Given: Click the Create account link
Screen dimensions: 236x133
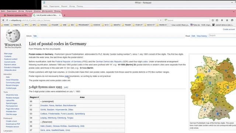Looking at the screenshot, I should click(229, 29).
